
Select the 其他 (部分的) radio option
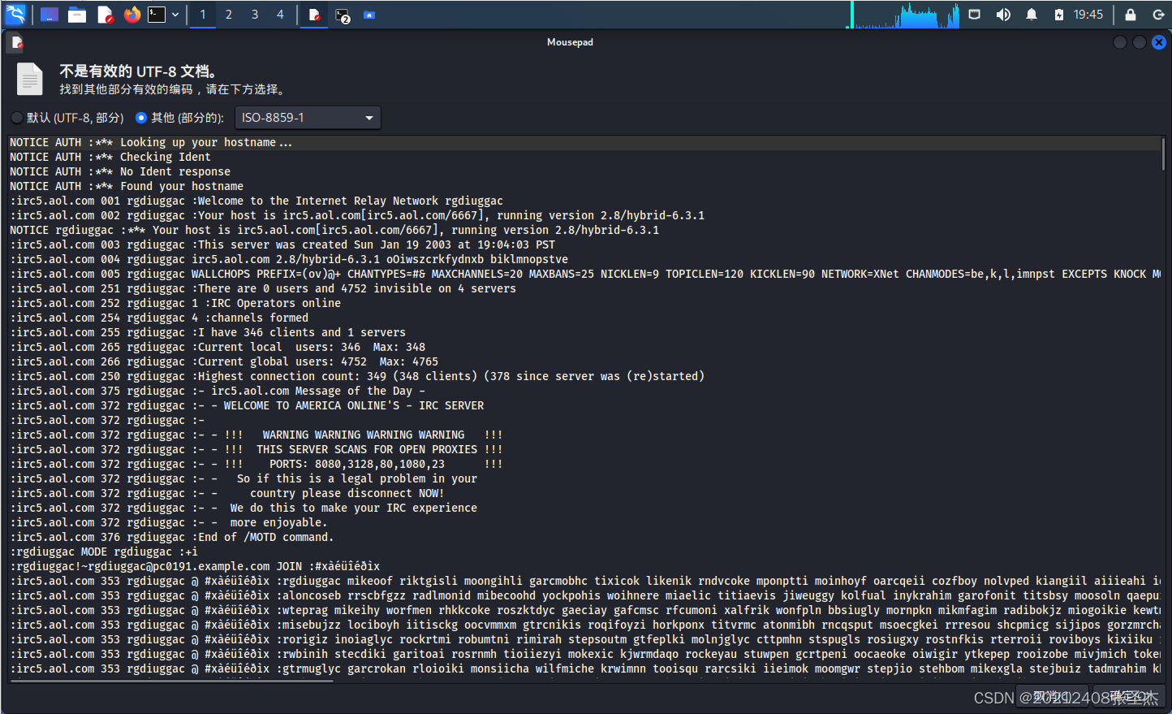(x=179, y=118)
